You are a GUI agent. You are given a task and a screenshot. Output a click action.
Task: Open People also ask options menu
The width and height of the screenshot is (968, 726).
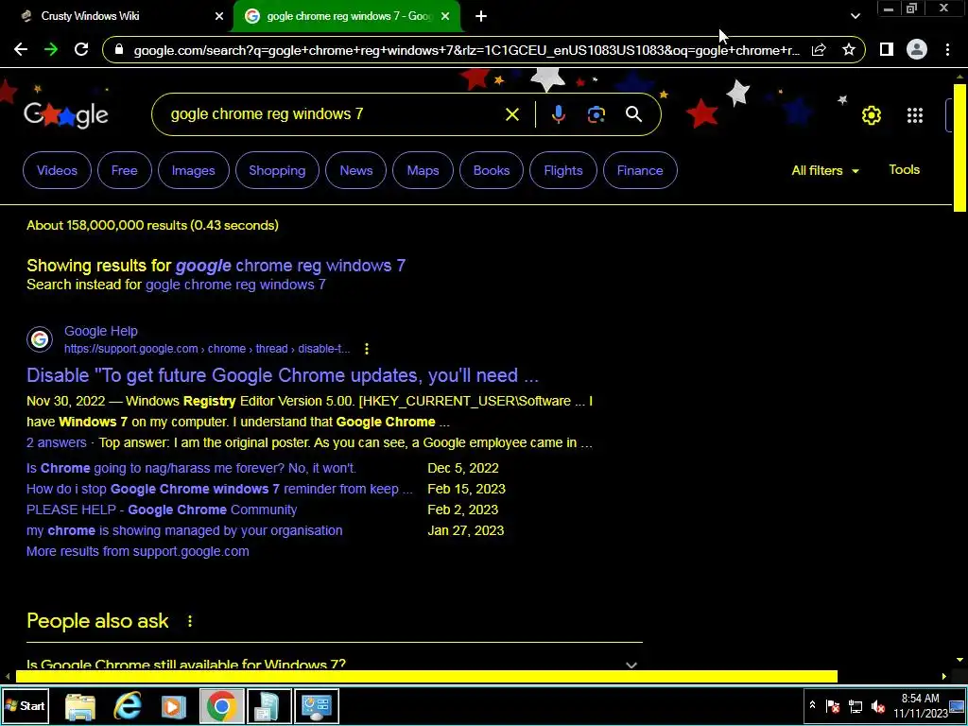pyautogui.click(x=189, y=621)
